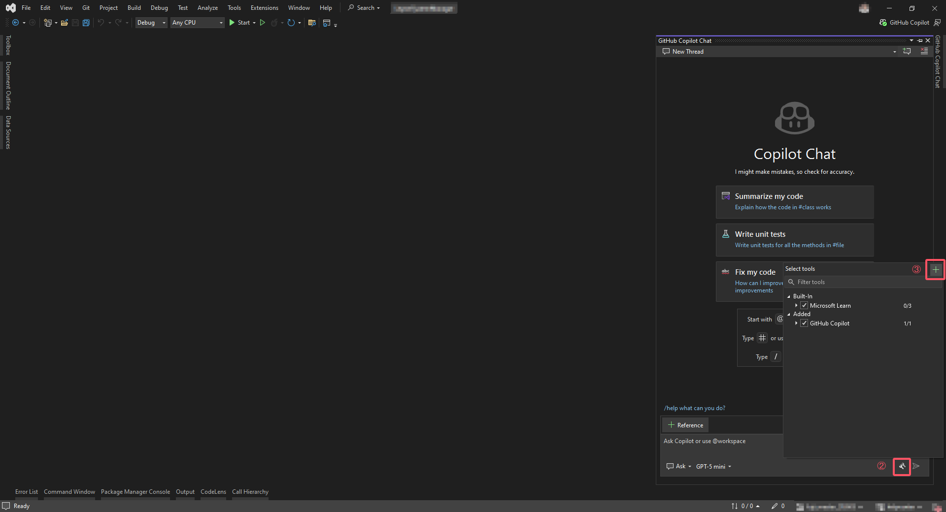The width and height of the screenshot is (946, 512).
Task: Open the File menu
Action: (x=26, y=8)
